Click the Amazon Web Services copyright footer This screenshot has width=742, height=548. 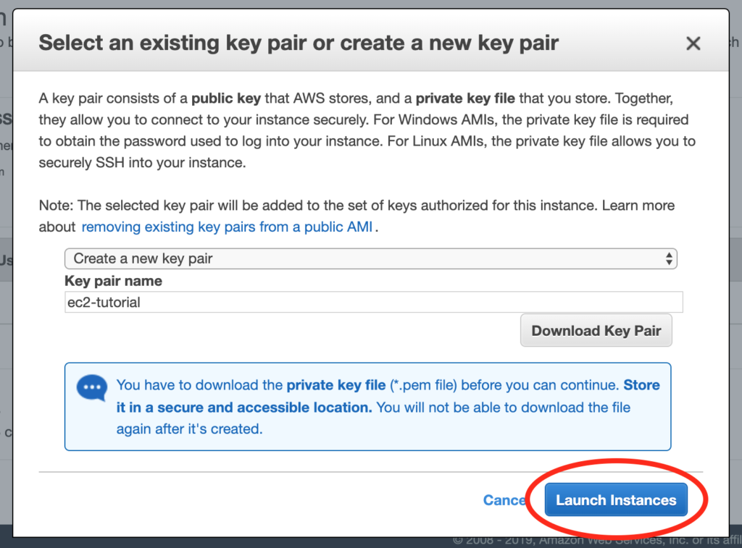[x=597, y=541]
